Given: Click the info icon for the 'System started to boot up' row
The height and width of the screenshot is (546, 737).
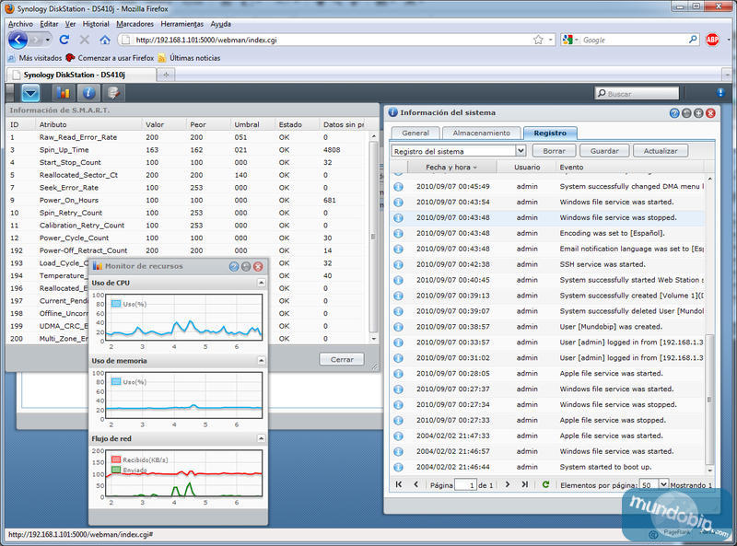Looking at the screenshot, I should click(x=399, y=467).
